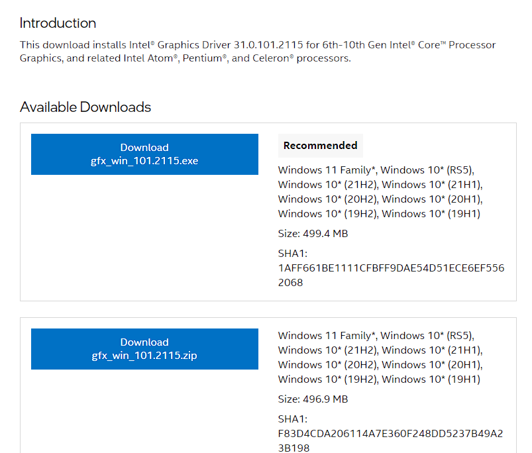Click Windows 11 Family text in zip card
This screenshot has width=532, height=453.
[327, 336]
